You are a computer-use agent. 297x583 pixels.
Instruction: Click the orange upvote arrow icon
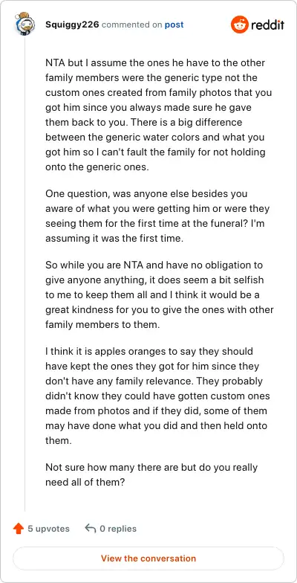coord(18,528)
